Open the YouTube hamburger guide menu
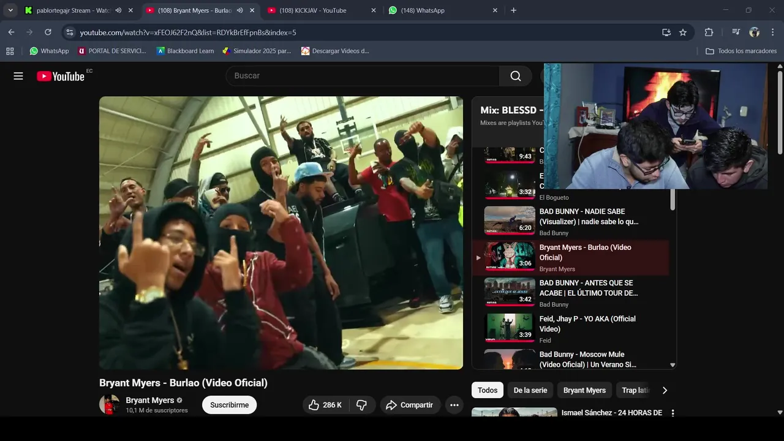 tap(18, 76)
